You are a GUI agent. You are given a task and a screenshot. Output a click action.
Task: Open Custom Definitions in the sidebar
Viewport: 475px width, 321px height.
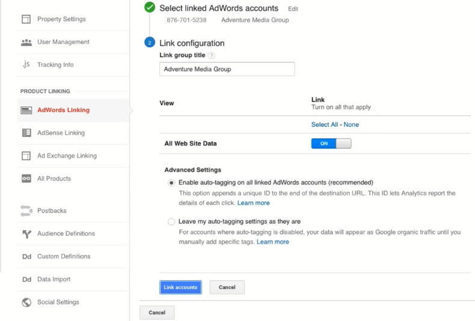coord(63,257)
